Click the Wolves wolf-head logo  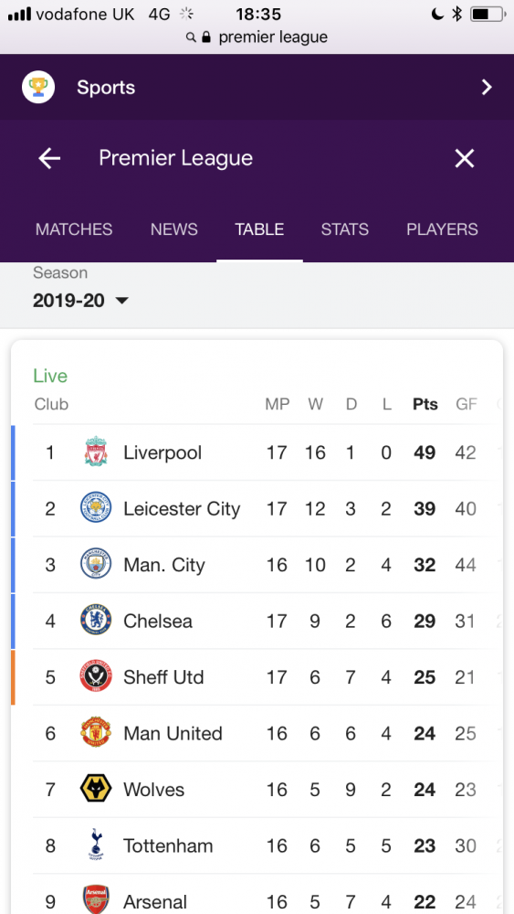(x=96, y=789)
